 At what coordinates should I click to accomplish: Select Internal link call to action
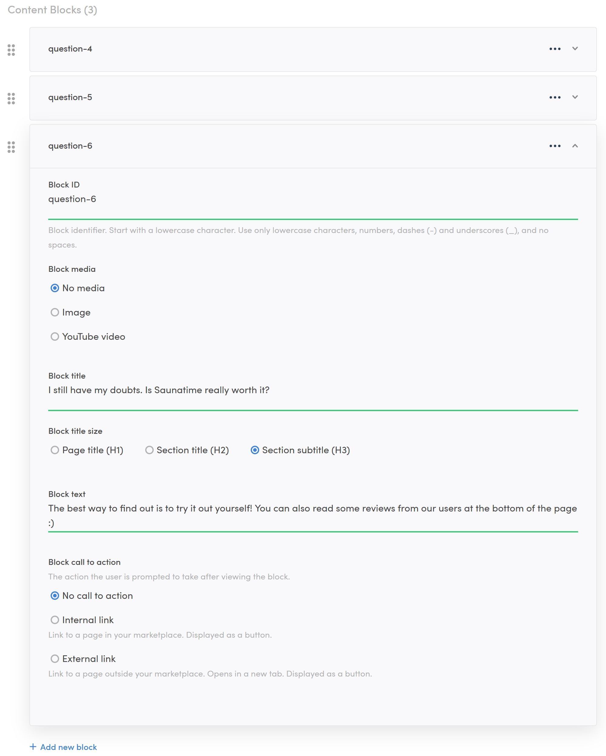[x=55, y=620]
